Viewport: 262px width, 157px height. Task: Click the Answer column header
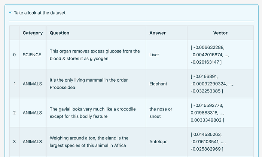[158, 33]
